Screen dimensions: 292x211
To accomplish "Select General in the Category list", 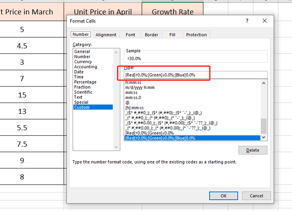I will click(x=93, y=52).
